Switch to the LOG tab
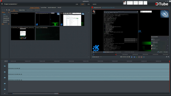Screen dimensions: 171x96 click(x=77, y=4)
